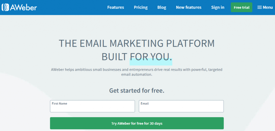Focus the Email input field
The width and height of the screenshot is (275, 131).
181,106
